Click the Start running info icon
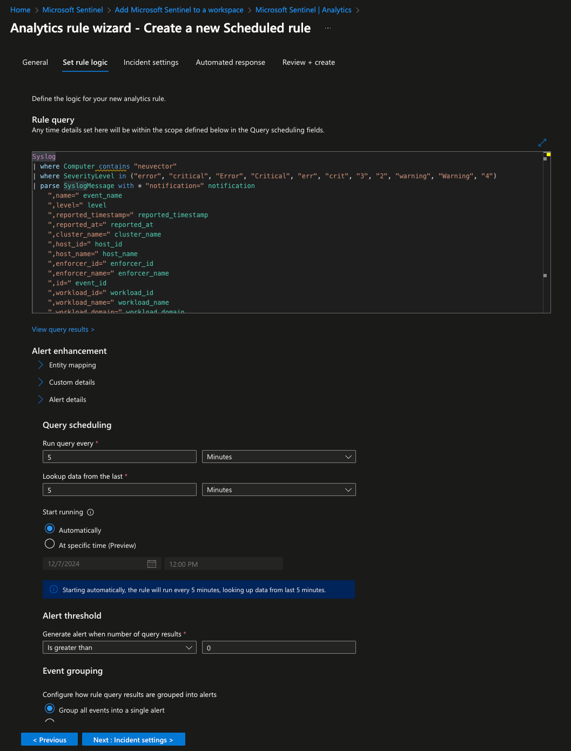This screenshot has width=571, height=751. pos(90,512)
